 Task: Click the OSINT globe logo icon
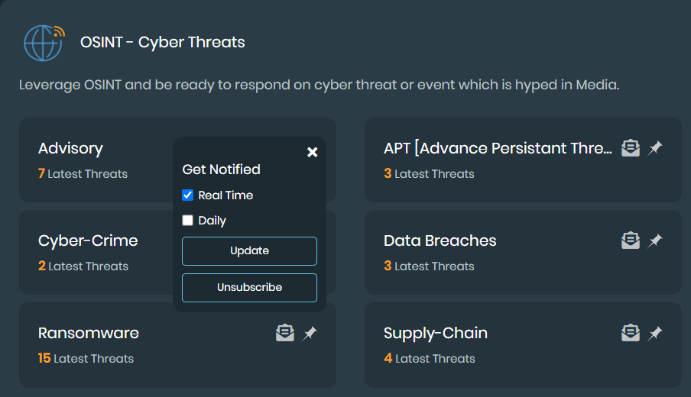click(44, 43)
